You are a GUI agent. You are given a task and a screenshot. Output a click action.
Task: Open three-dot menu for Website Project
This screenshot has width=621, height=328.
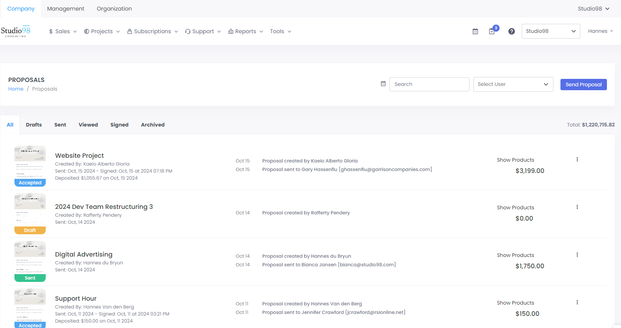click(x=577, y=159)
